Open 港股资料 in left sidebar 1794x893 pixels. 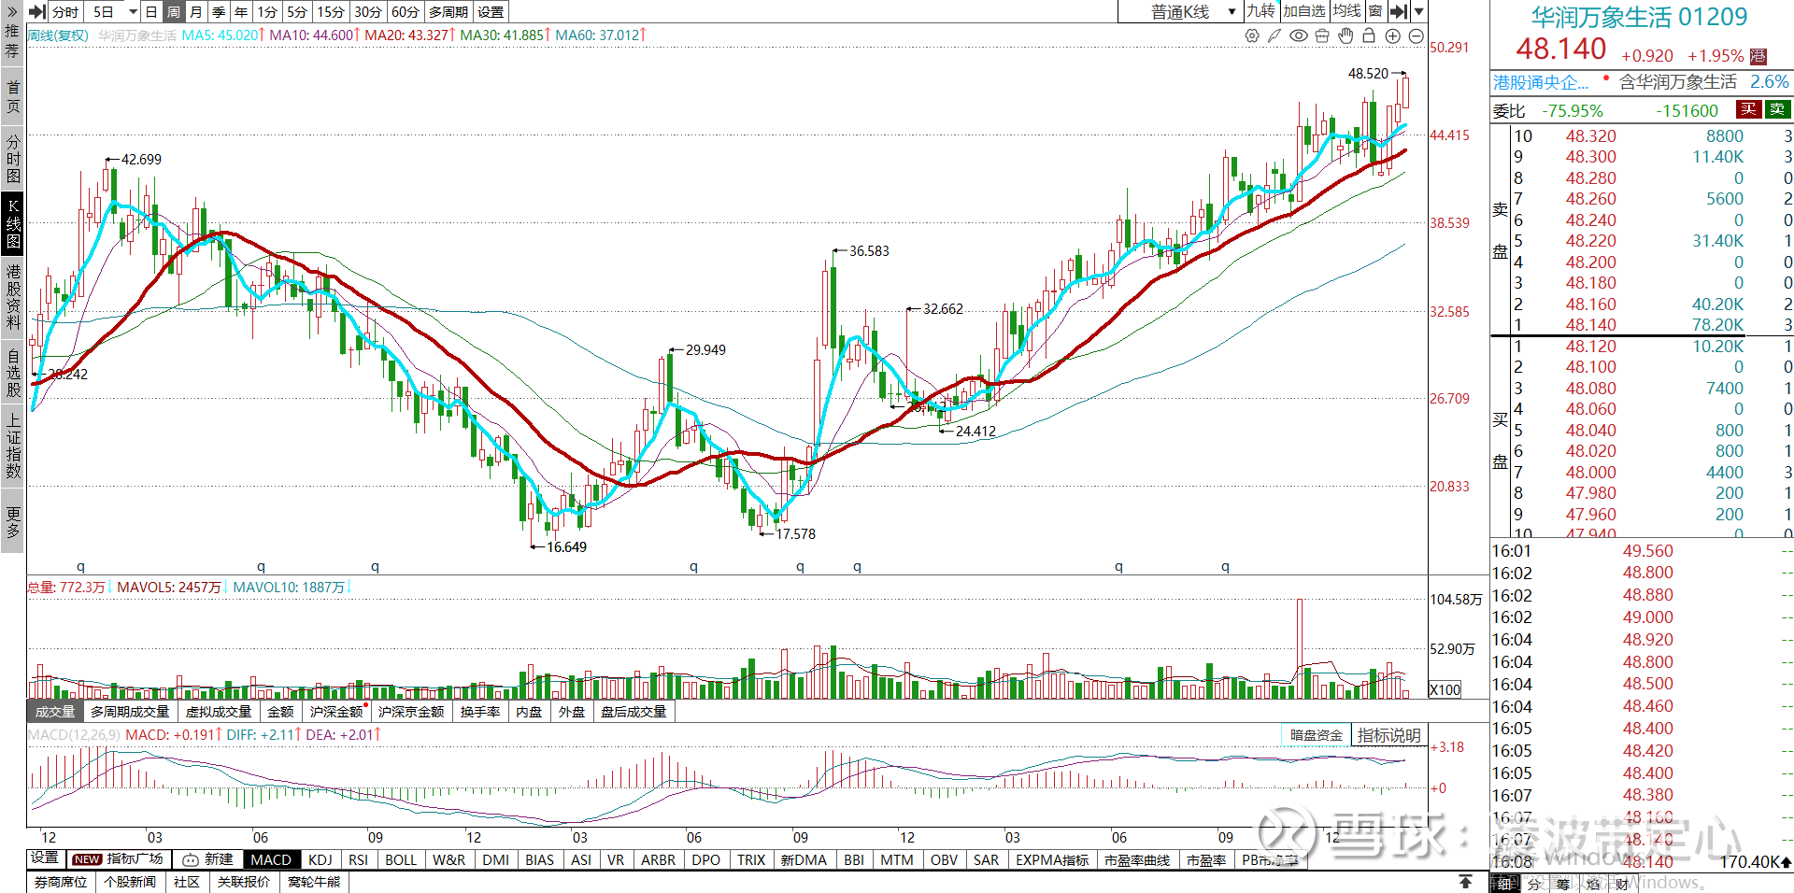click(12, 297)
